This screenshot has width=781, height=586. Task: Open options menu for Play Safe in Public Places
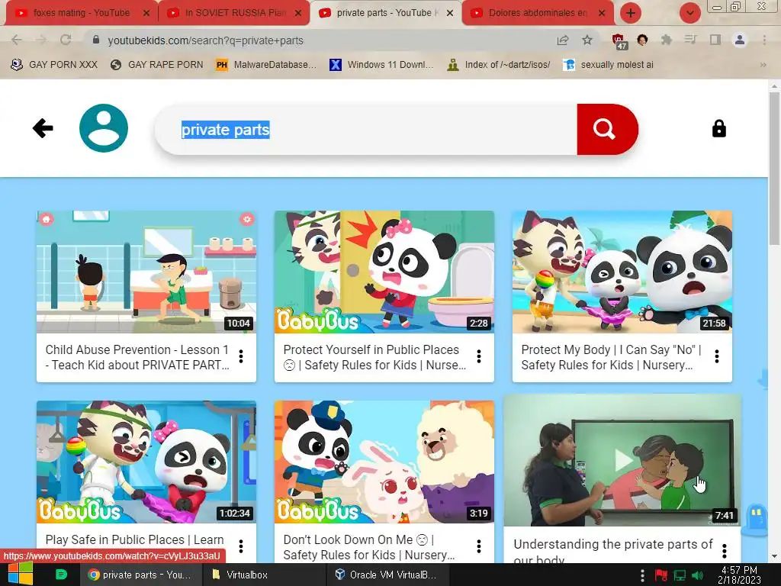click(x=241, y=546)
